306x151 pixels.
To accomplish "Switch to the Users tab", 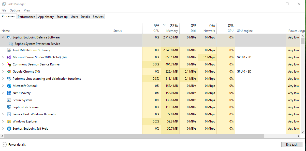I will coord(74,17).
